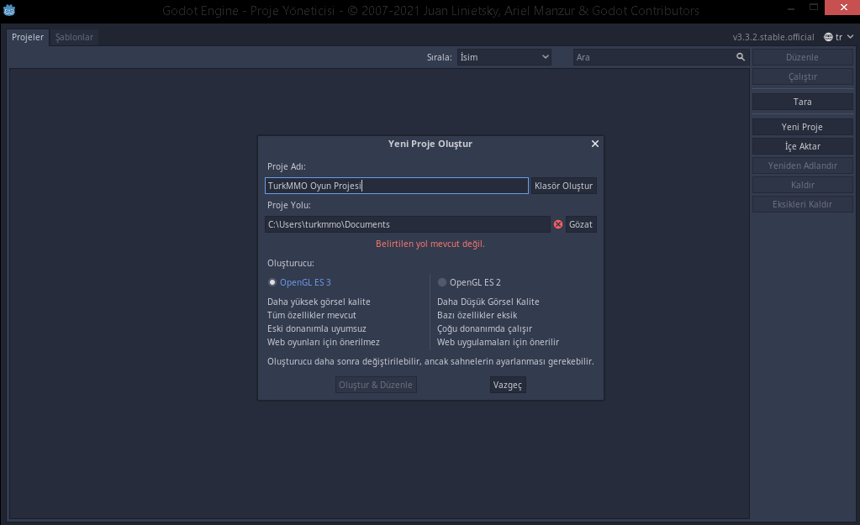The image size is (860, 525).
Task: Click the 'Eski donanımla uyumsuz' text
Action: pos(316,328)
